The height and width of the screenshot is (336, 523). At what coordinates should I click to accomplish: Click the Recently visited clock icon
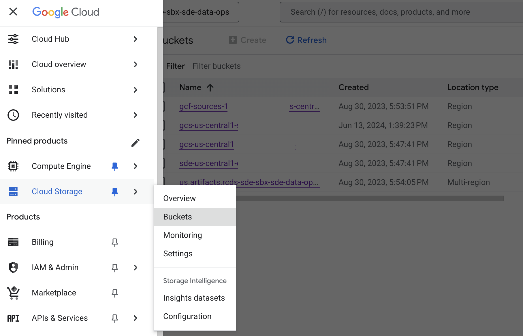click(13, 115)
